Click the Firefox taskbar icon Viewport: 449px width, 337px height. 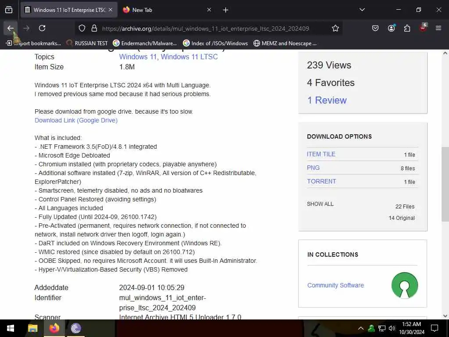tap(54, 328)
